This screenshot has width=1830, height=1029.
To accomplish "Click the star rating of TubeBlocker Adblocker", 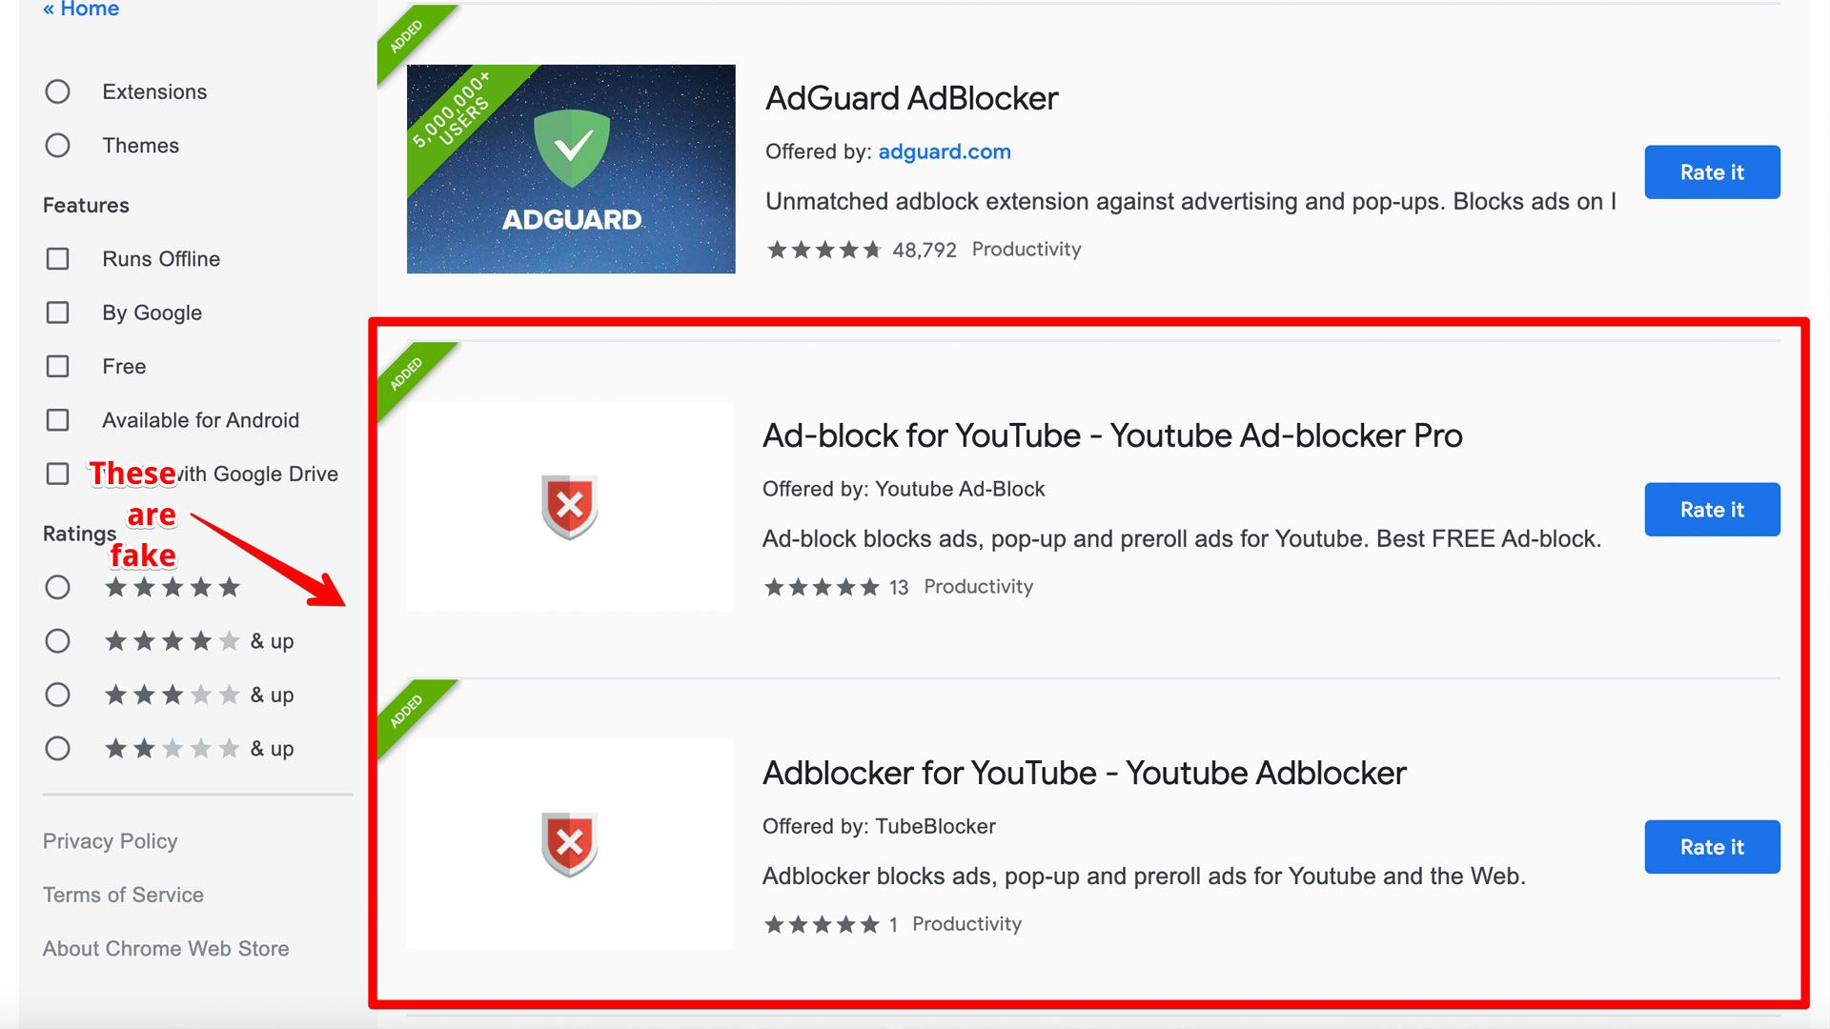I will pos(822,924).
